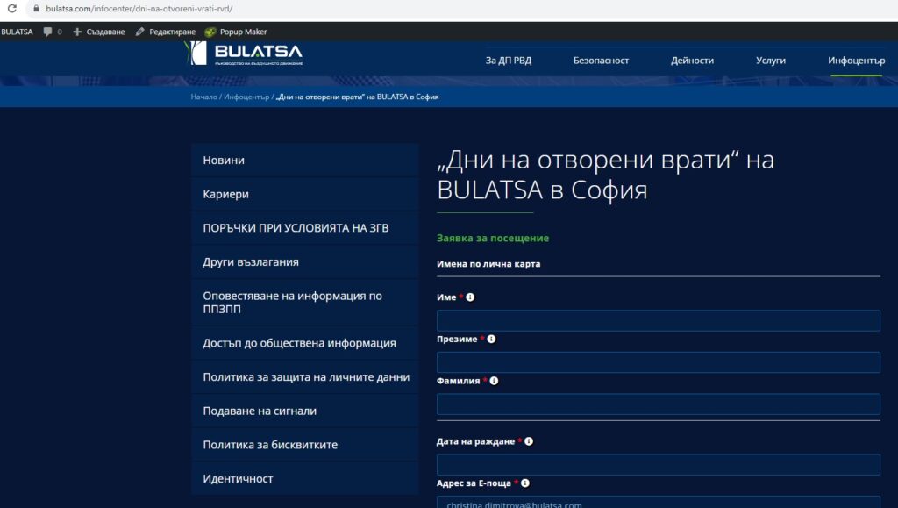Click the padlock site security icon

[x=36, y=9]
